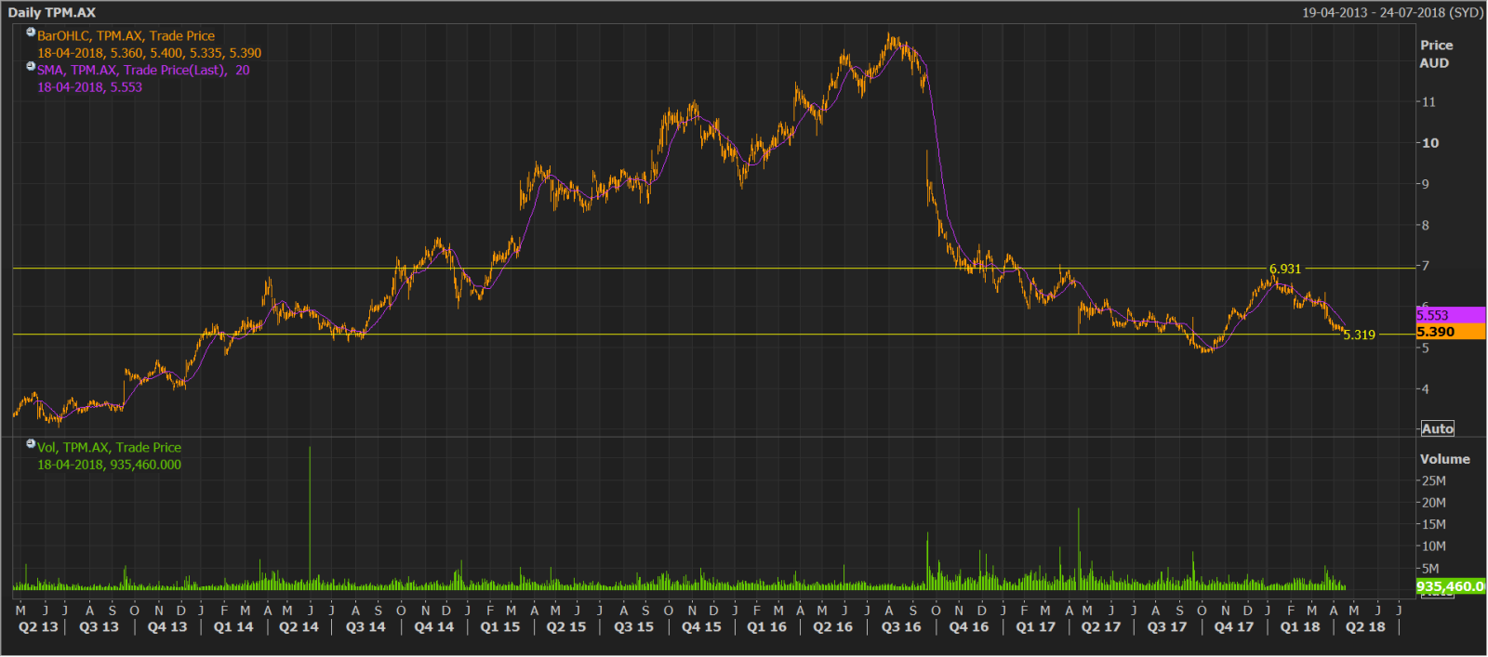1488x657 pixels.
Task: Select the BarOHLC, TPM.AX, Trade Price legend
Action: tap(126, 36)
